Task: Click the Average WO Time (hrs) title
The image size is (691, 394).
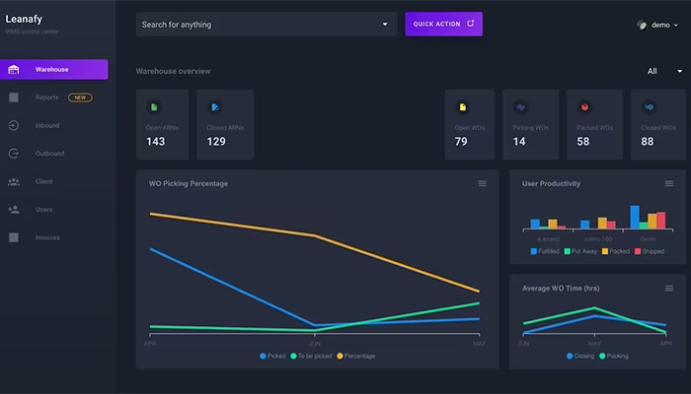Action: [x=561, y=289]
